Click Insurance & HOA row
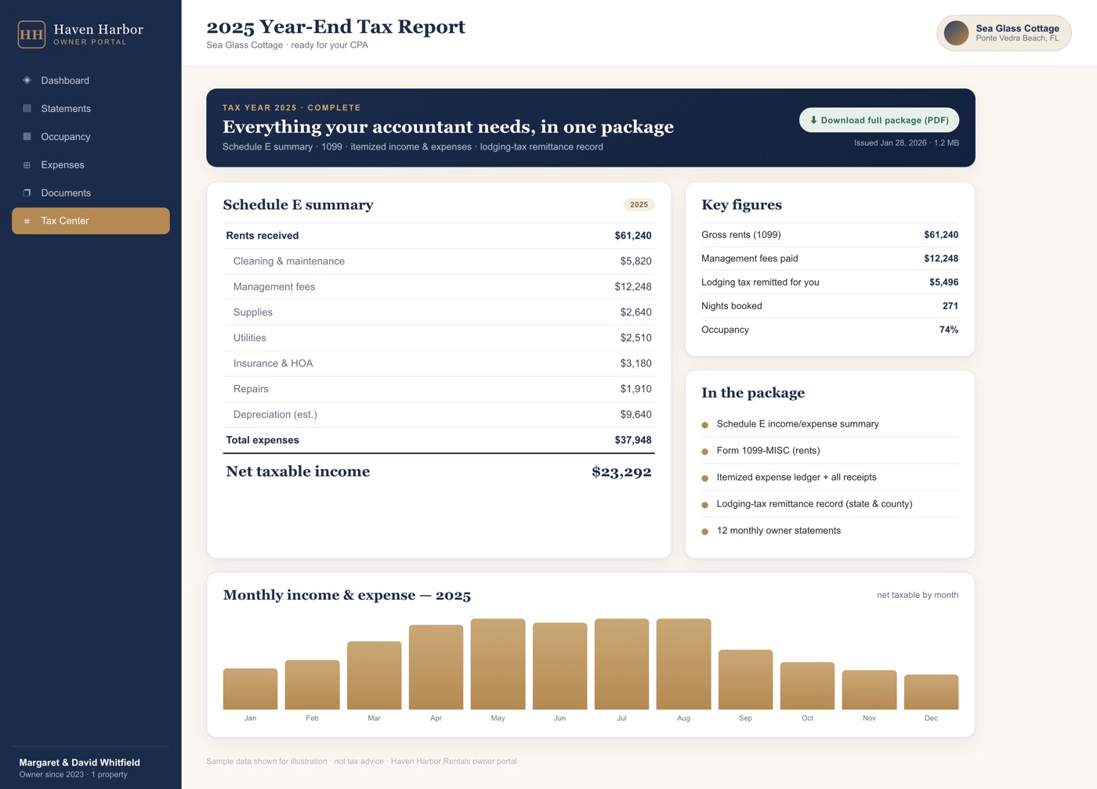The image size is (1097, 789). coord(439,363)
